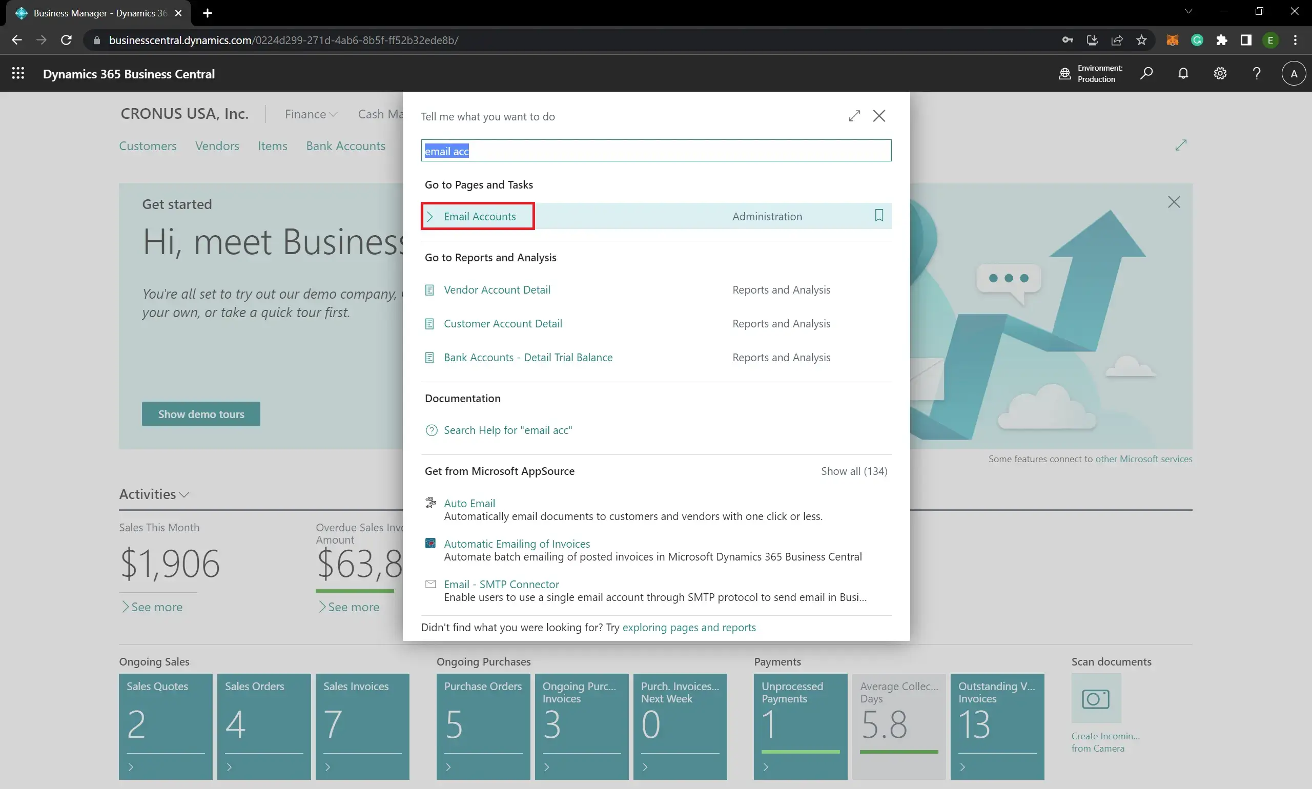This screenshot has height=789, width=1312.
Task: Expand the Finance menu
Action: [x=311, y=114]
